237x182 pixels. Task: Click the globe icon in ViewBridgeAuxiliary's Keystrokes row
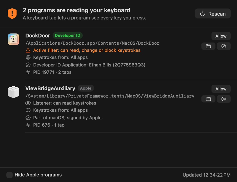coord(28,110)
